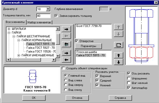Click the upper right-arrow add button

coord(66,29)
